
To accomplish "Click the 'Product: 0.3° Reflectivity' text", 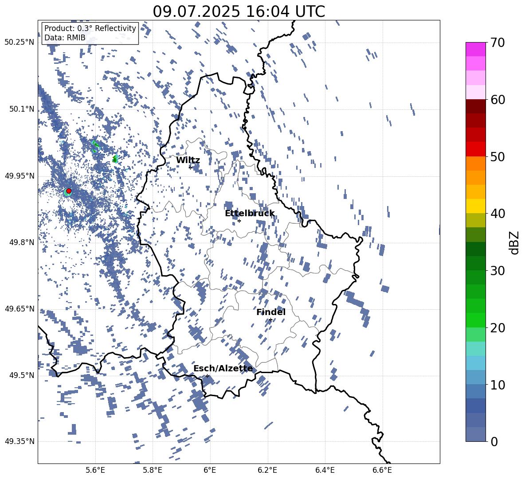I will (90, 28).
